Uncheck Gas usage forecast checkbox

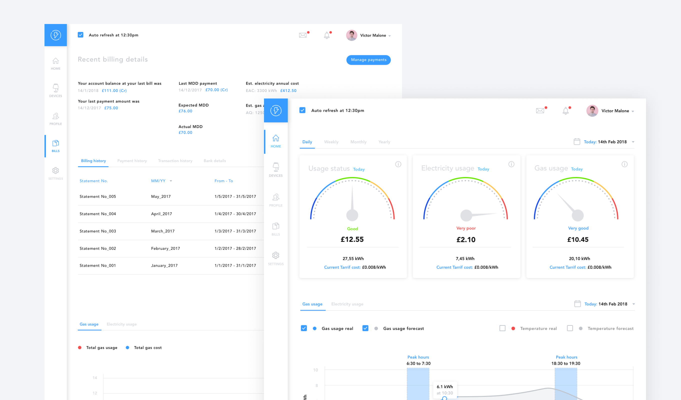pyautogui.click(x=365, y=328)
